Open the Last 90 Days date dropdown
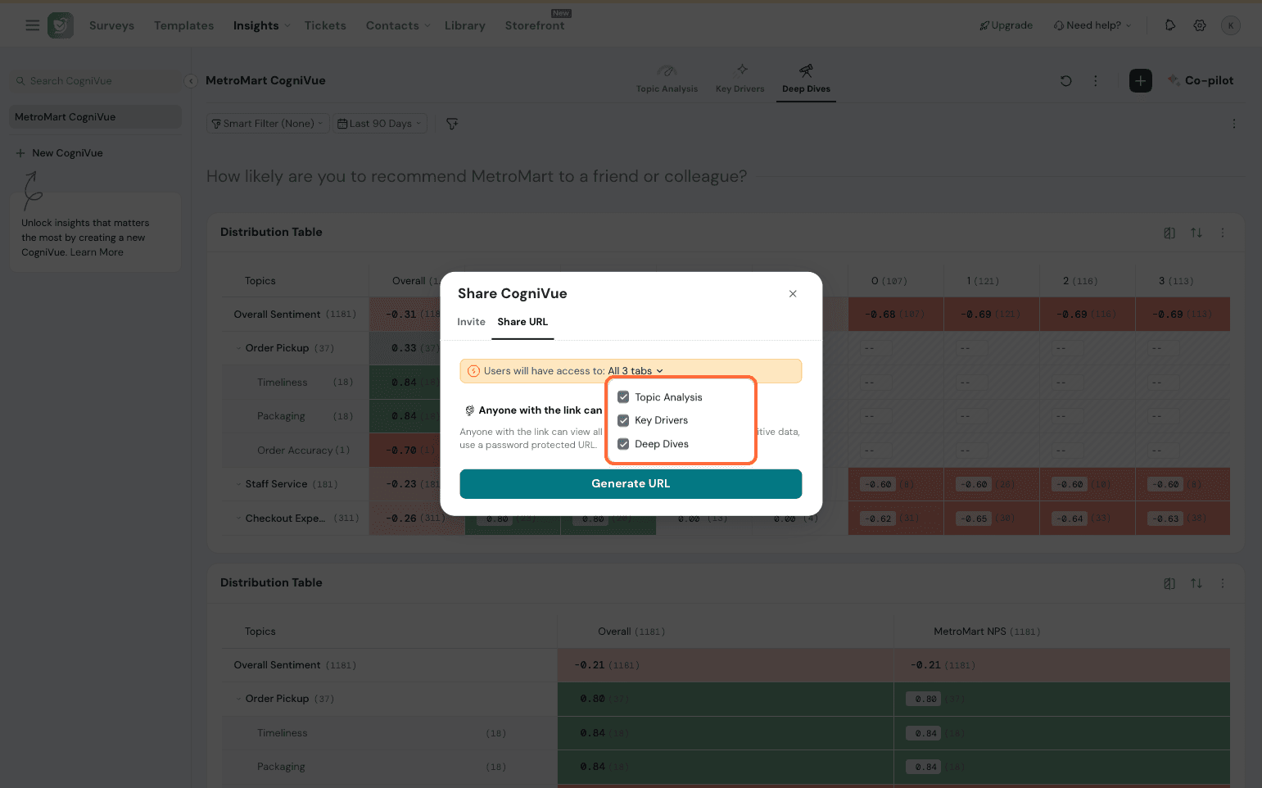Screen dimensions: 1262x788 click(379, 124)
